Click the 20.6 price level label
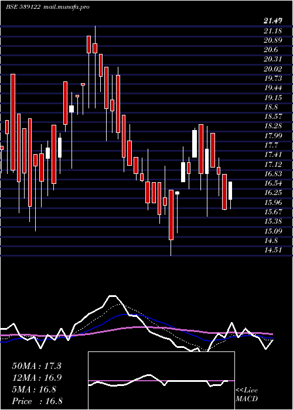This screenshot has width=293, height=410. 271,50
